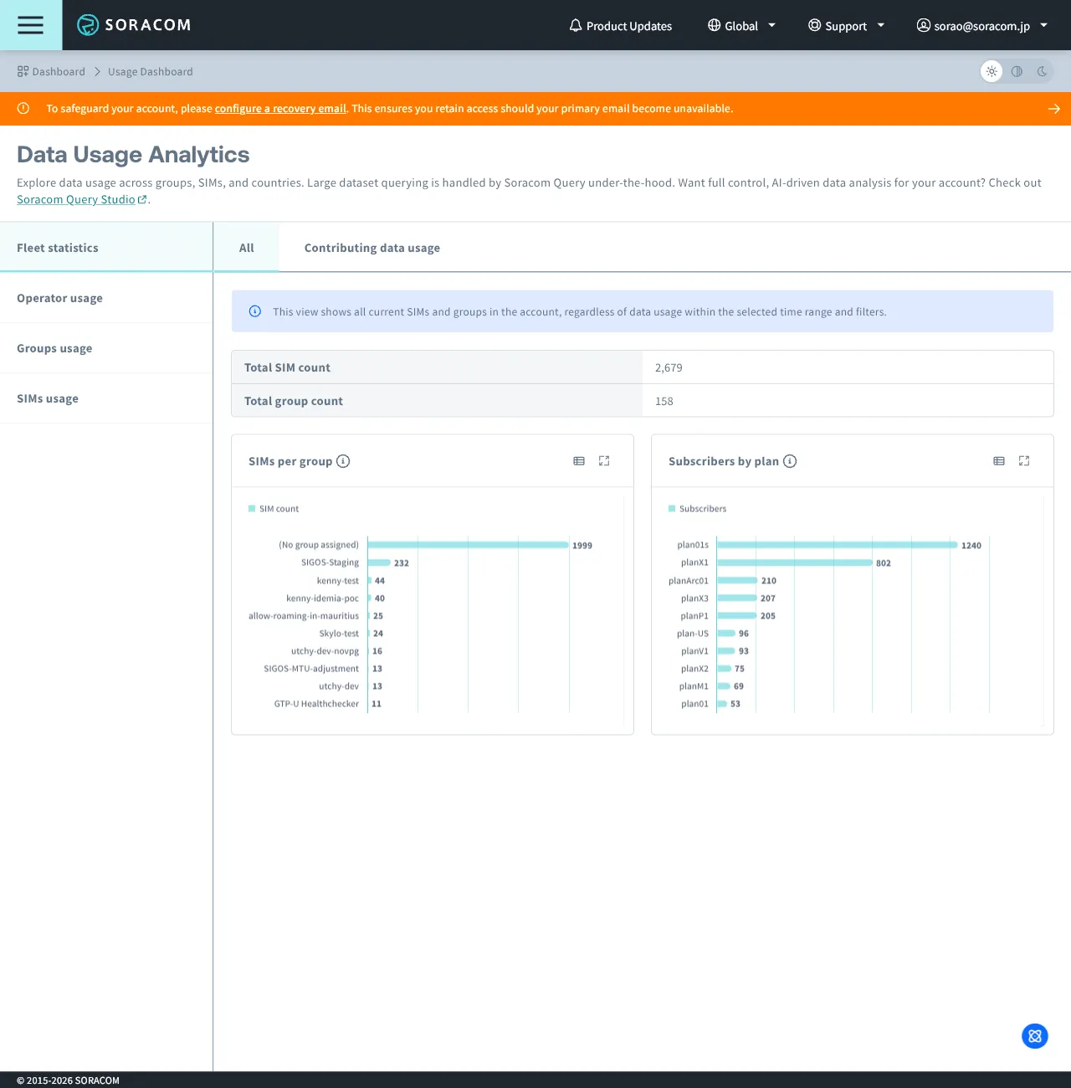
Task: Click the allow-roaming-in-mauritius group label
Action: tap(304, 616)
